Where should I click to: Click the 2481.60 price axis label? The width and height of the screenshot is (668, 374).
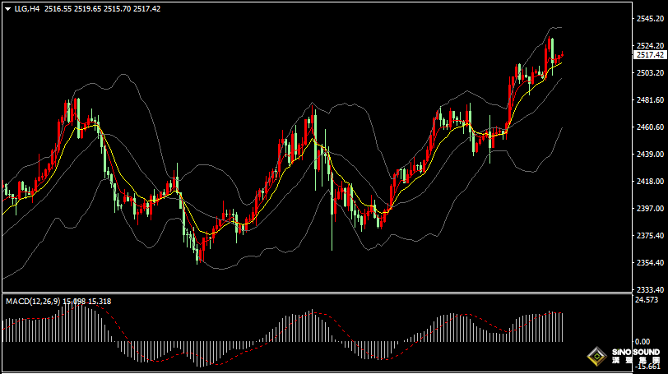[x=650, y=100]
